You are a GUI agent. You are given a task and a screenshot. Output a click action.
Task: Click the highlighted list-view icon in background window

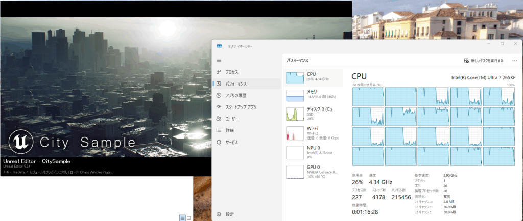[182, 218]
